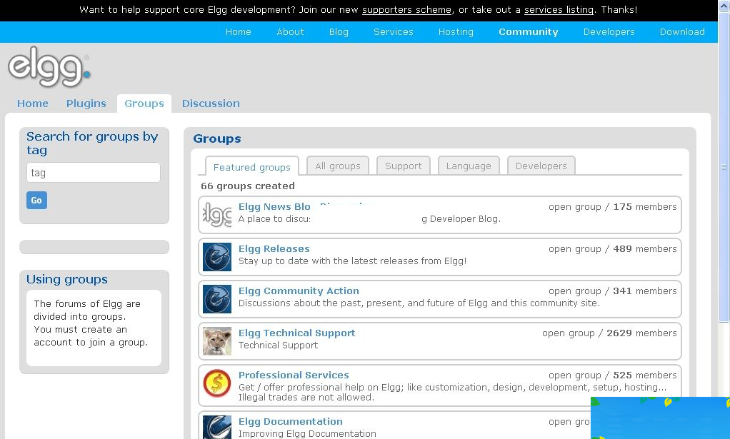Click the tag search input field

tap(93, 172)
